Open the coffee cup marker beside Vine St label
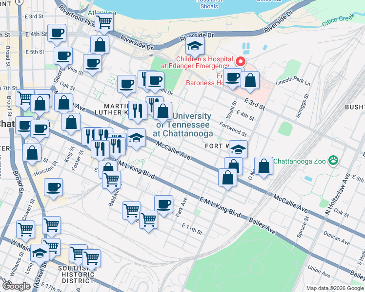The height and width of the screenshot is (292, 365). pos(92,64)
